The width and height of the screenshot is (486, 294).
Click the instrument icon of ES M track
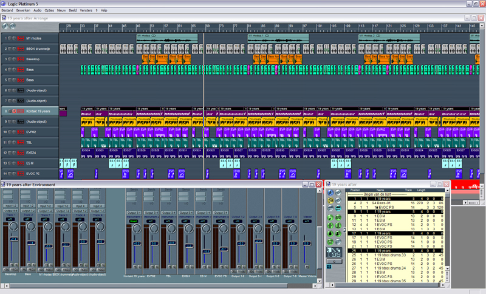click(21, 163)
